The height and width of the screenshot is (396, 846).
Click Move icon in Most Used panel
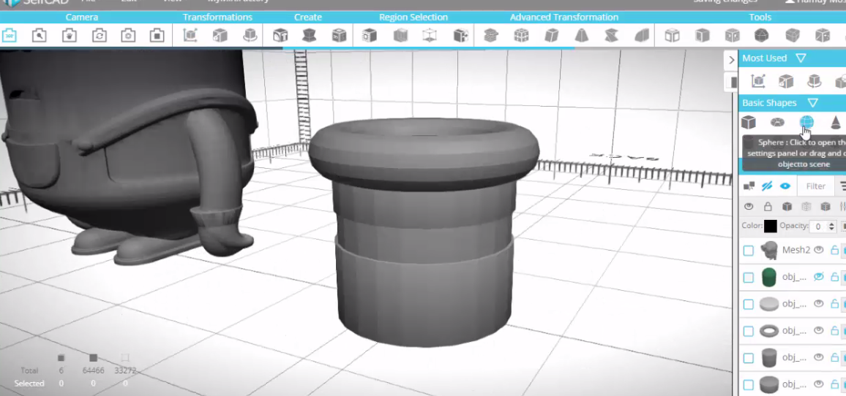(758, 81)
